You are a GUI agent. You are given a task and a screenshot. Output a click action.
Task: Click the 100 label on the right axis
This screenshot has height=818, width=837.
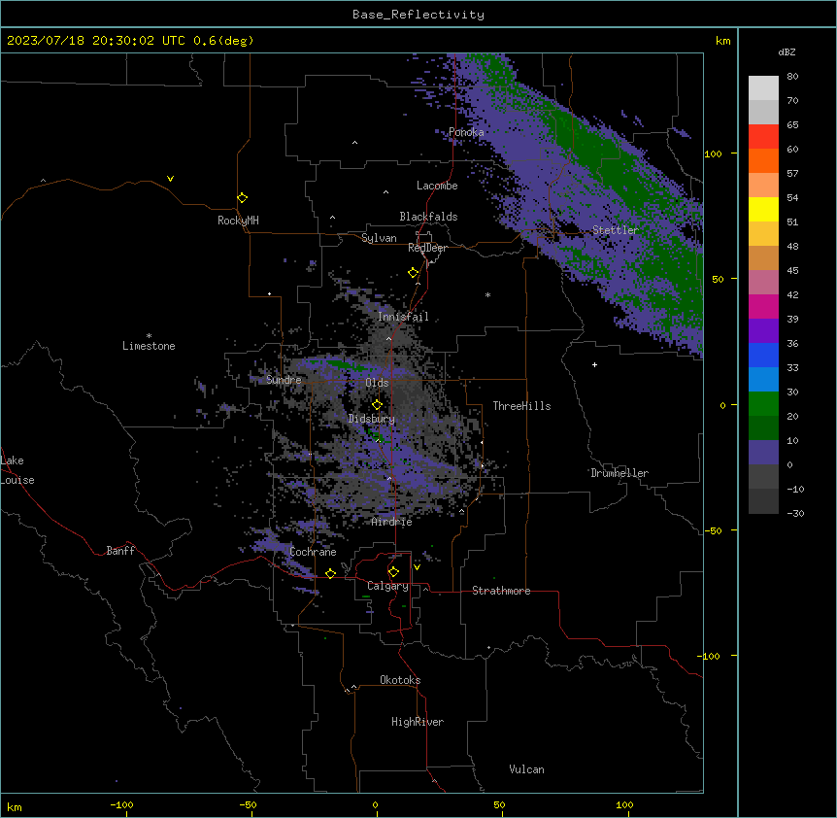[x=713, y=153]
